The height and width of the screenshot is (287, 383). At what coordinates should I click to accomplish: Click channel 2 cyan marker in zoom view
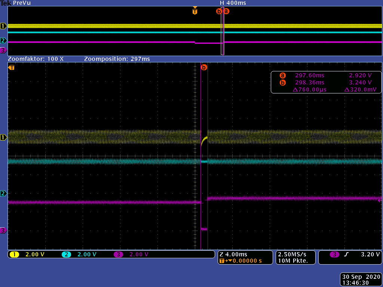[x=3, y=194]
